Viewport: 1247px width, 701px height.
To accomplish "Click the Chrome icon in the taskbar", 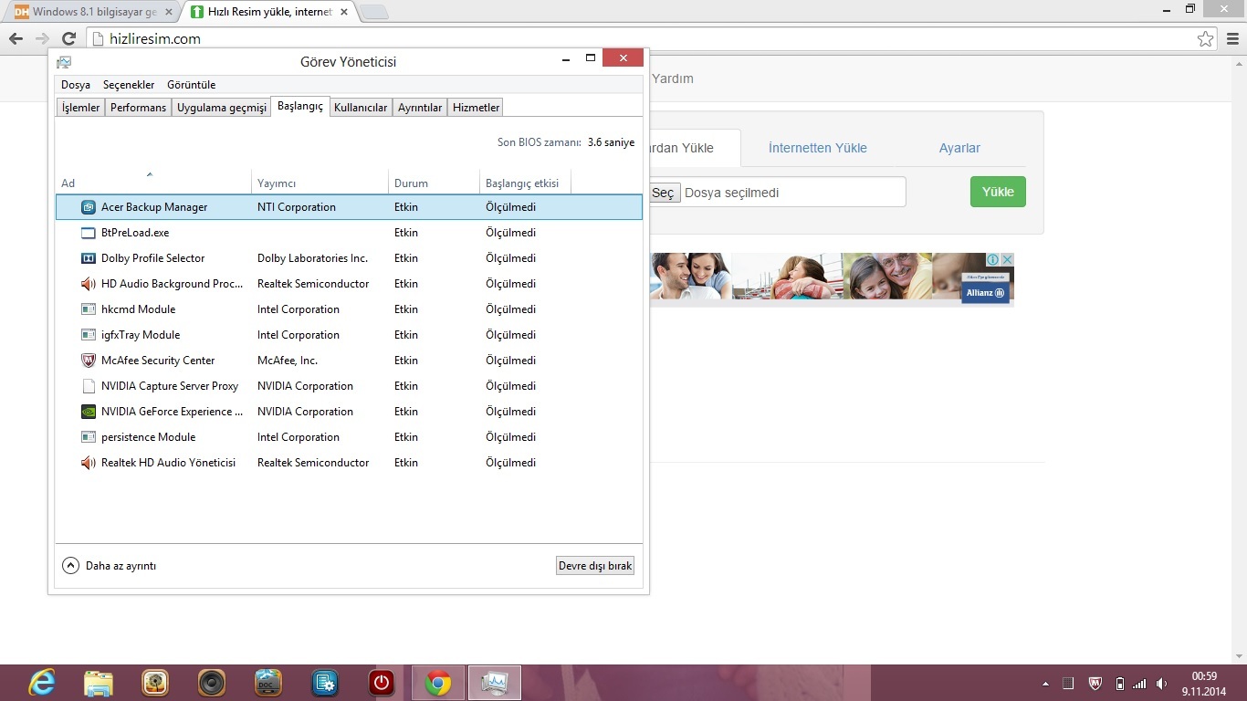I will click(x=438, y=683).
